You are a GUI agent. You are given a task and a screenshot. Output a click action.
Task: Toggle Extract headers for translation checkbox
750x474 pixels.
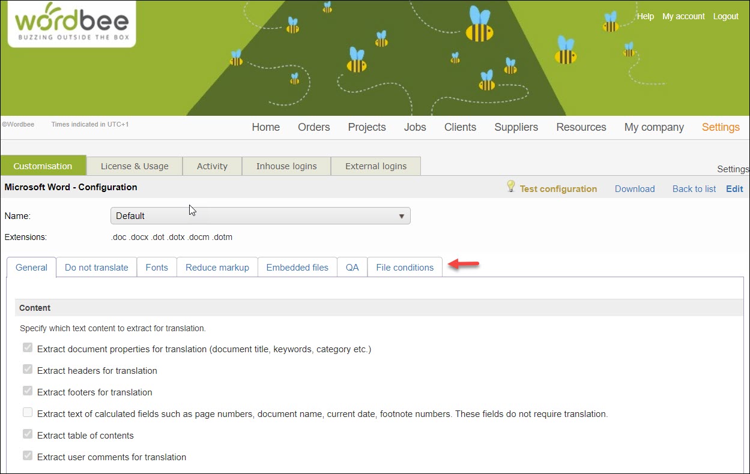pyautogui.click(x=28, y=370)
